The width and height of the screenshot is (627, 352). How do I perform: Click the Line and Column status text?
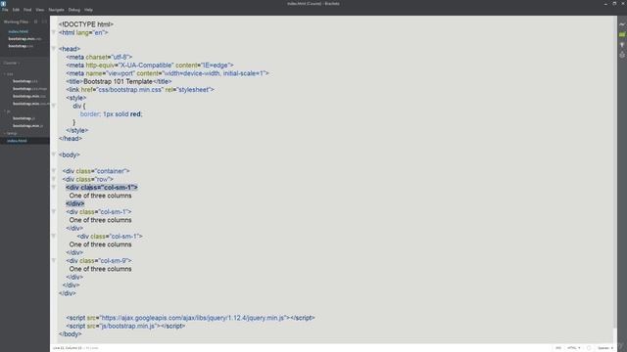[x=68, y=348]
